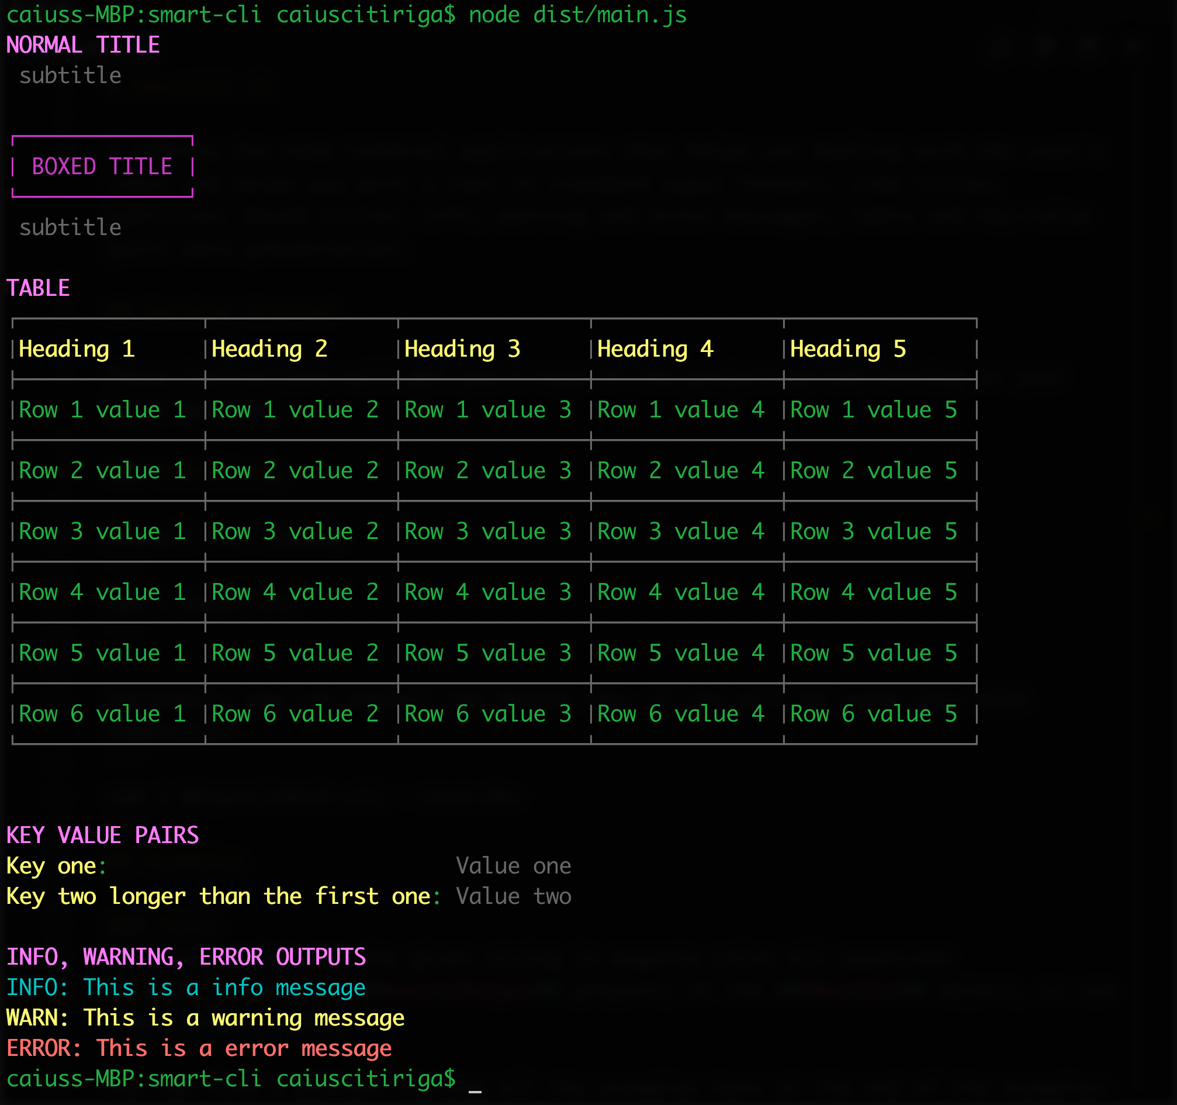Select the Row 2 value 4 cell
The image size is (1177, 1105).
point(680,471)
